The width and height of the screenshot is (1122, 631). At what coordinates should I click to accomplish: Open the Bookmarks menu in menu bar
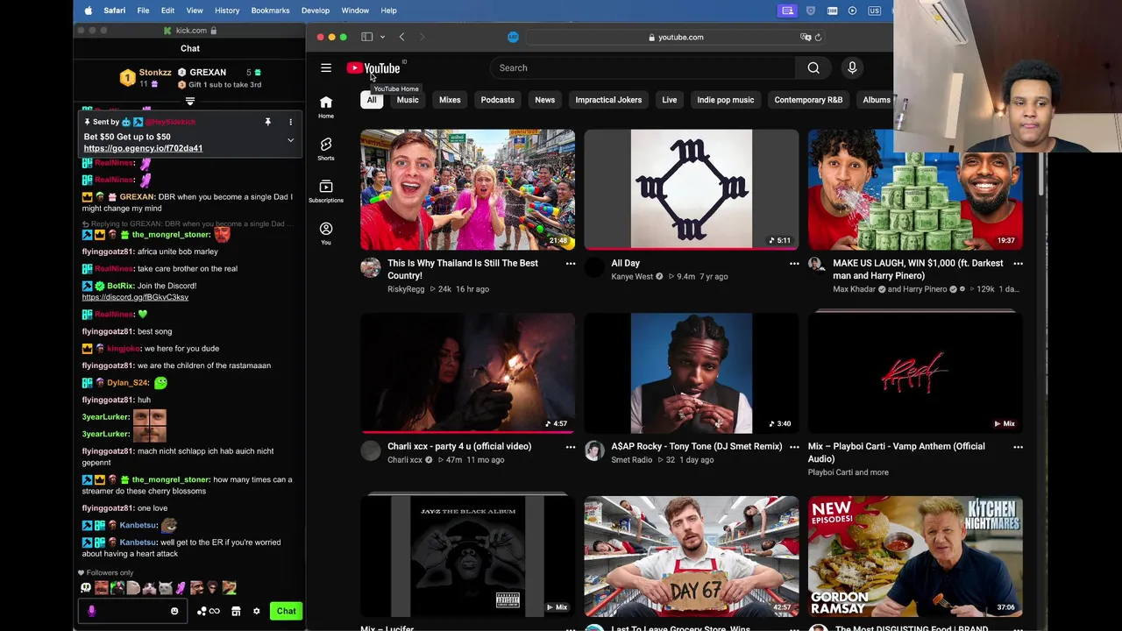pyautogui.click(x=270, y=11)
